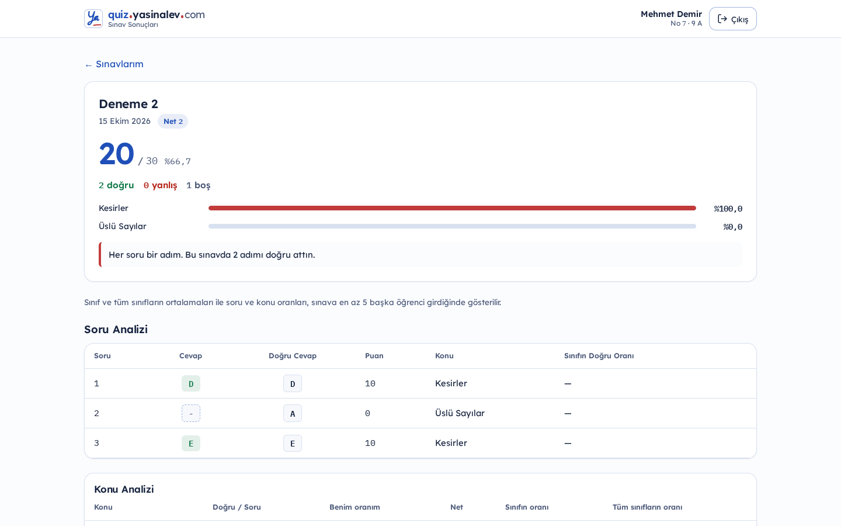The height and width of the screenshot is (526, 841).
Task: Click the Sınıfın oranı column header
Action: coord(527,507)
